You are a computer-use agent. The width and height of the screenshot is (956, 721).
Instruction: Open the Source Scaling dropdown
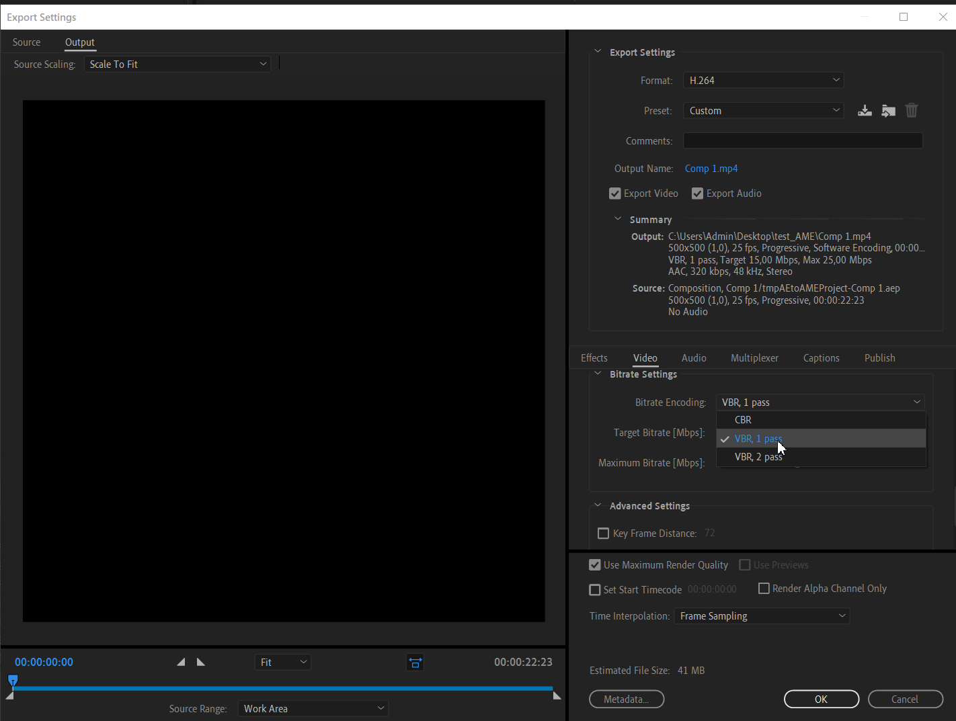coord(177,65)
